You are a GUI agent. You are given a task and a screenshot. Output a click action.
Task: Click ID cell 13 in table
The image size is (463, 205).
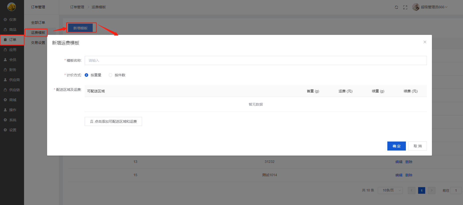(135, 162)
